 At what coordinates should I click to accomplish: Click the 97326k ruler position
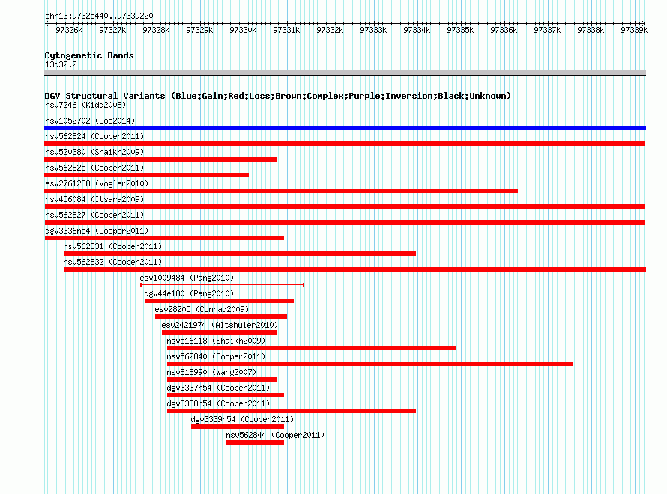(69, 30)
